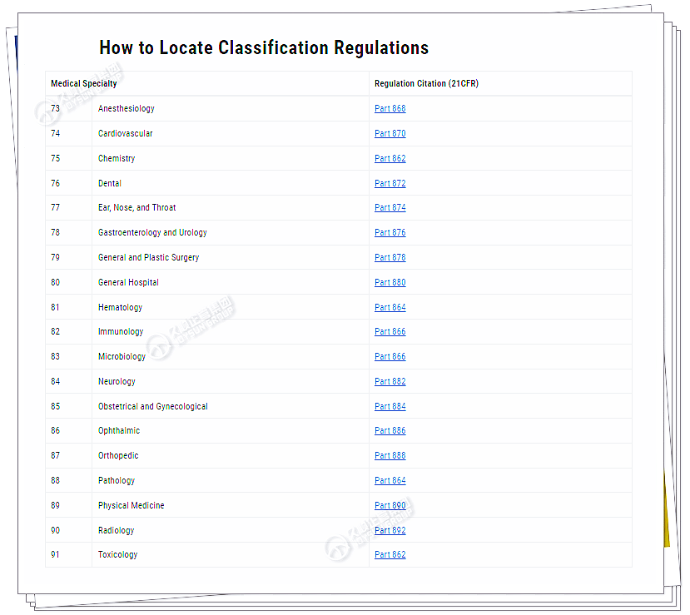690x615 pixels.
Task: Click the Medical Specialty column header
Action: [x=84, y=84]
